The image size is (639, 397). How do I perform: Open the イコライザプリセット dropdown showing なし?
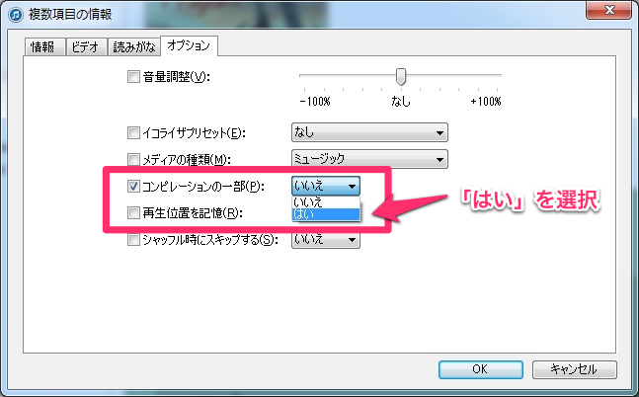point(369,132)
